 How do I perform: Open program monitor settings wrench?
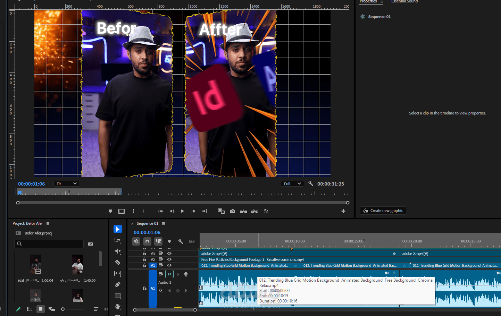tap(311, 183)
